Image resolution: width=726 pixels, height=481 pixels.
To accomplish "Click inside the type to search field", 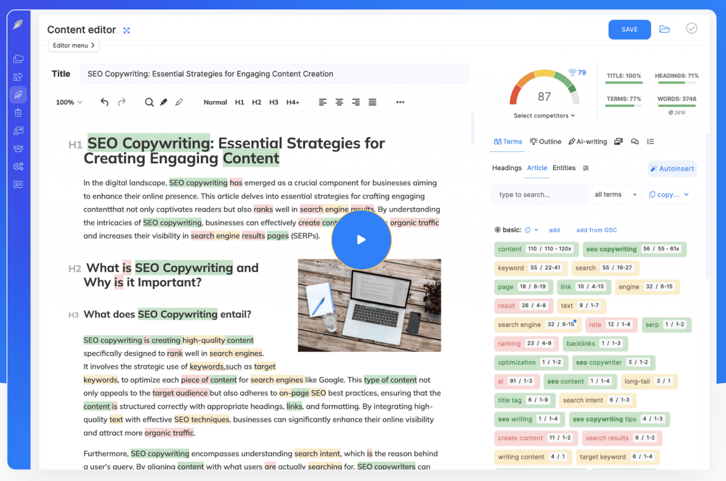I will (x=539, y=194).
